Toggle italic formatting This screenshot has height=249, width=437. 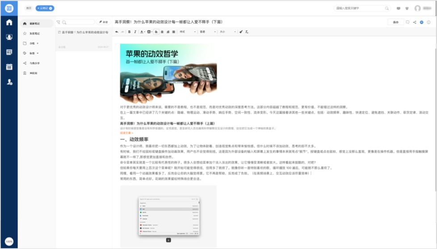[135, 32]
